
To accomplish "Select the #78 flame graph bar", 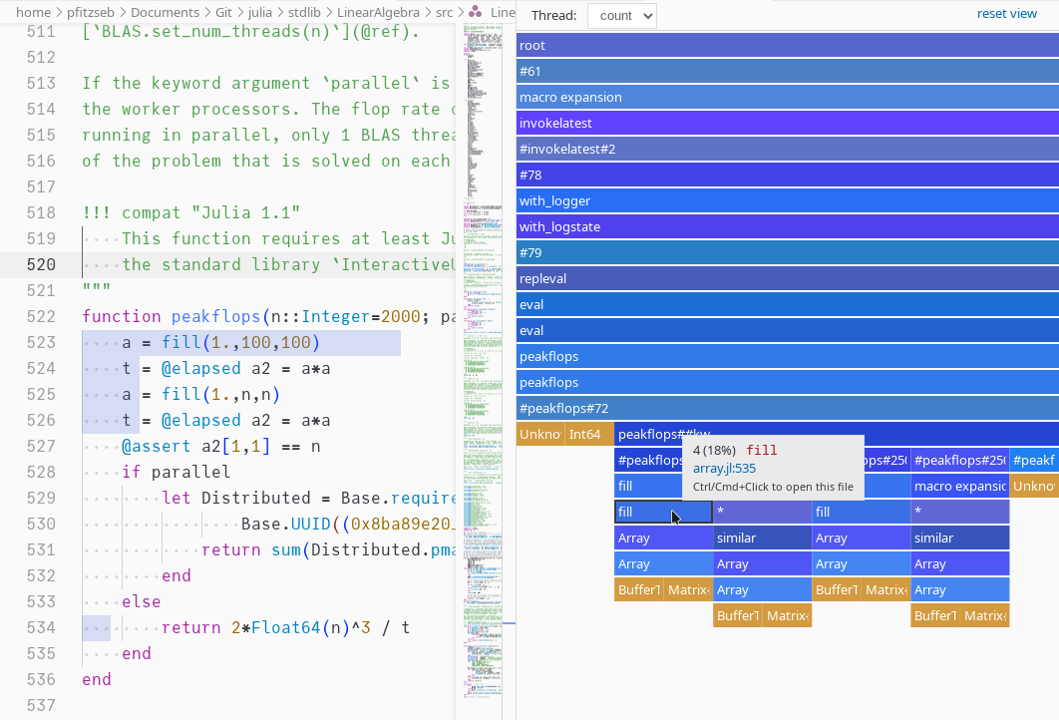I will pyautogui.click(x=788, y=175).
